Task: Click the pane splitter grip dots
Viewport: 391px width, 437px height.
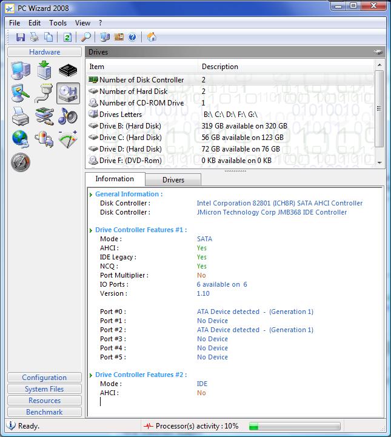Action: [x=235, y=171]
